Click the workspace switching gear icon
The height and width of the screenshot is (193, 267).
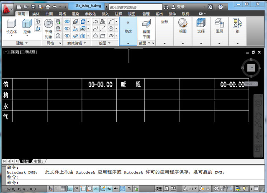216,188
